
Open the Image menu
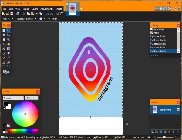(26, 9)
